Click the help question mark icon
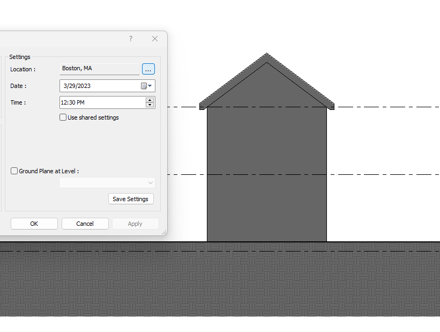Image resolution: width=440 pixels, height=332 pixels. [130, 38]
